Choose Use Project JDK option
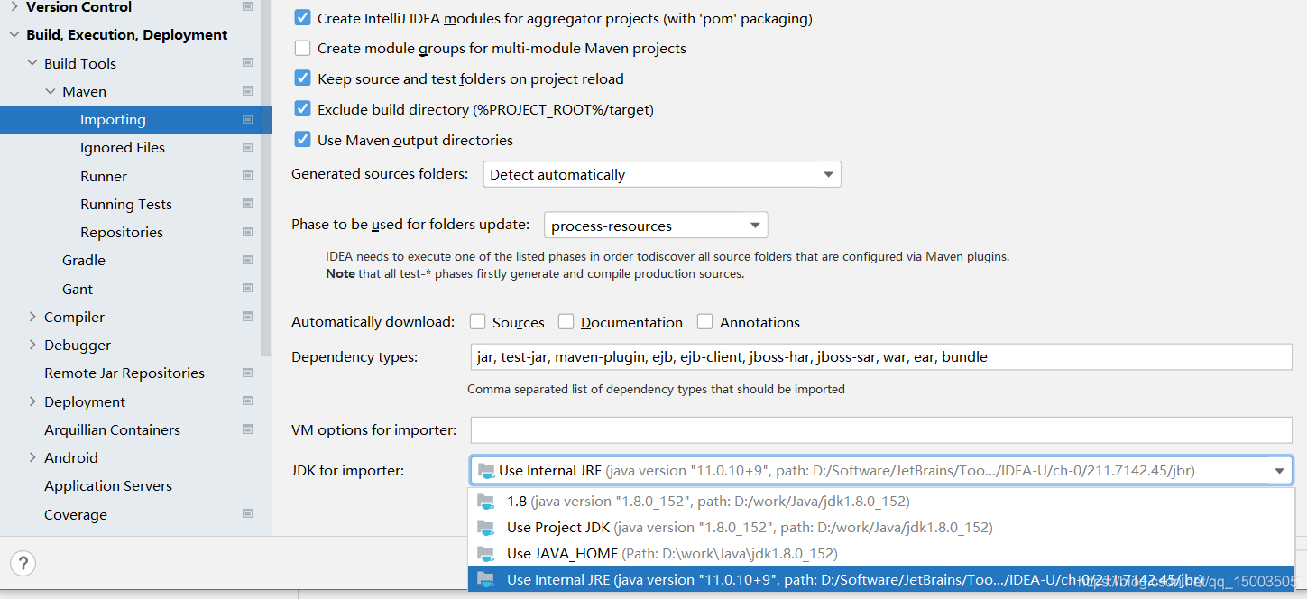This screenshot has width=1307, height=599. (x=881, y=527)
